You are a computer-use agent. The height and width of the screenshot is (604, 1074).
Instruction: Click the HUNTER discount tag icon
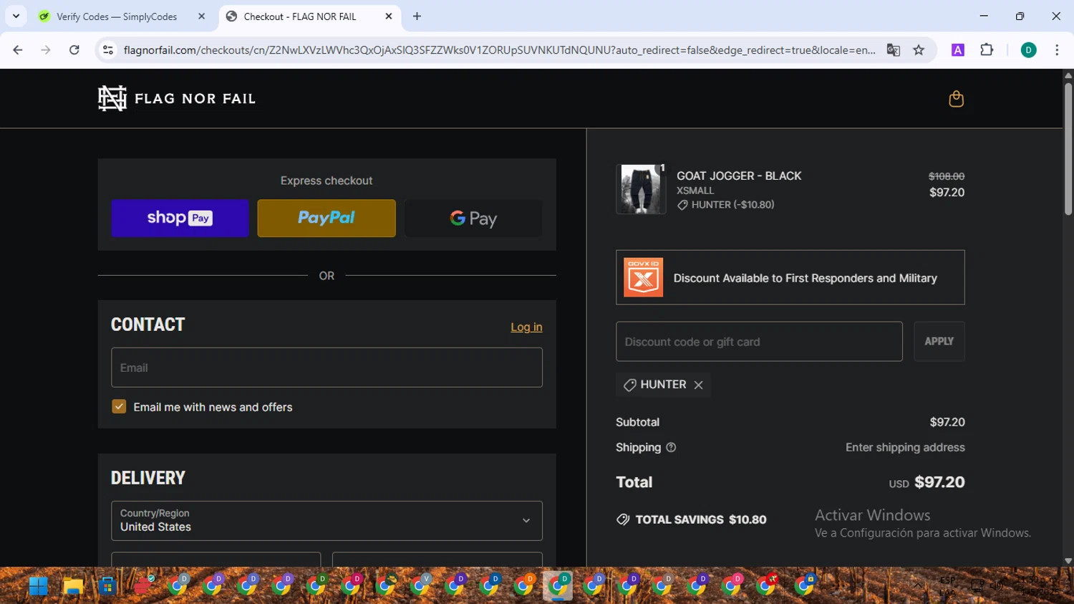tap(629, 385)
